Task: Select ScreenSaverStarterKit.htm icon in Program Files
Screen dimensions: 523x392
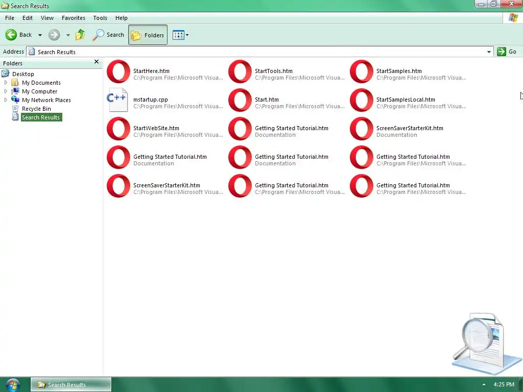Action: (118, 186)
